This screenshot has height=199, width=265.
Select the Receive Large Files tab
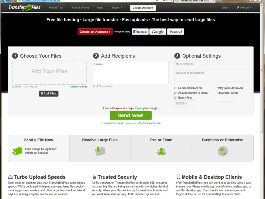coord(100,148)
